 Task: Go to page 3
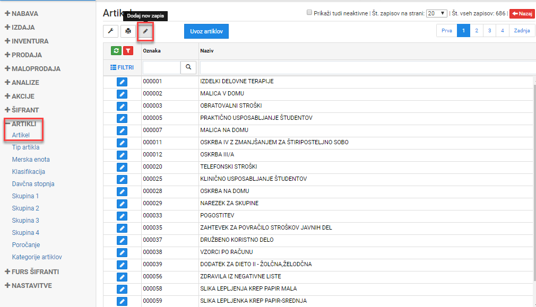pos(489,30)
